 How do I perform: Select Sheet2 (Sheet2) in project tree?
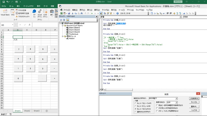[74, 30]
